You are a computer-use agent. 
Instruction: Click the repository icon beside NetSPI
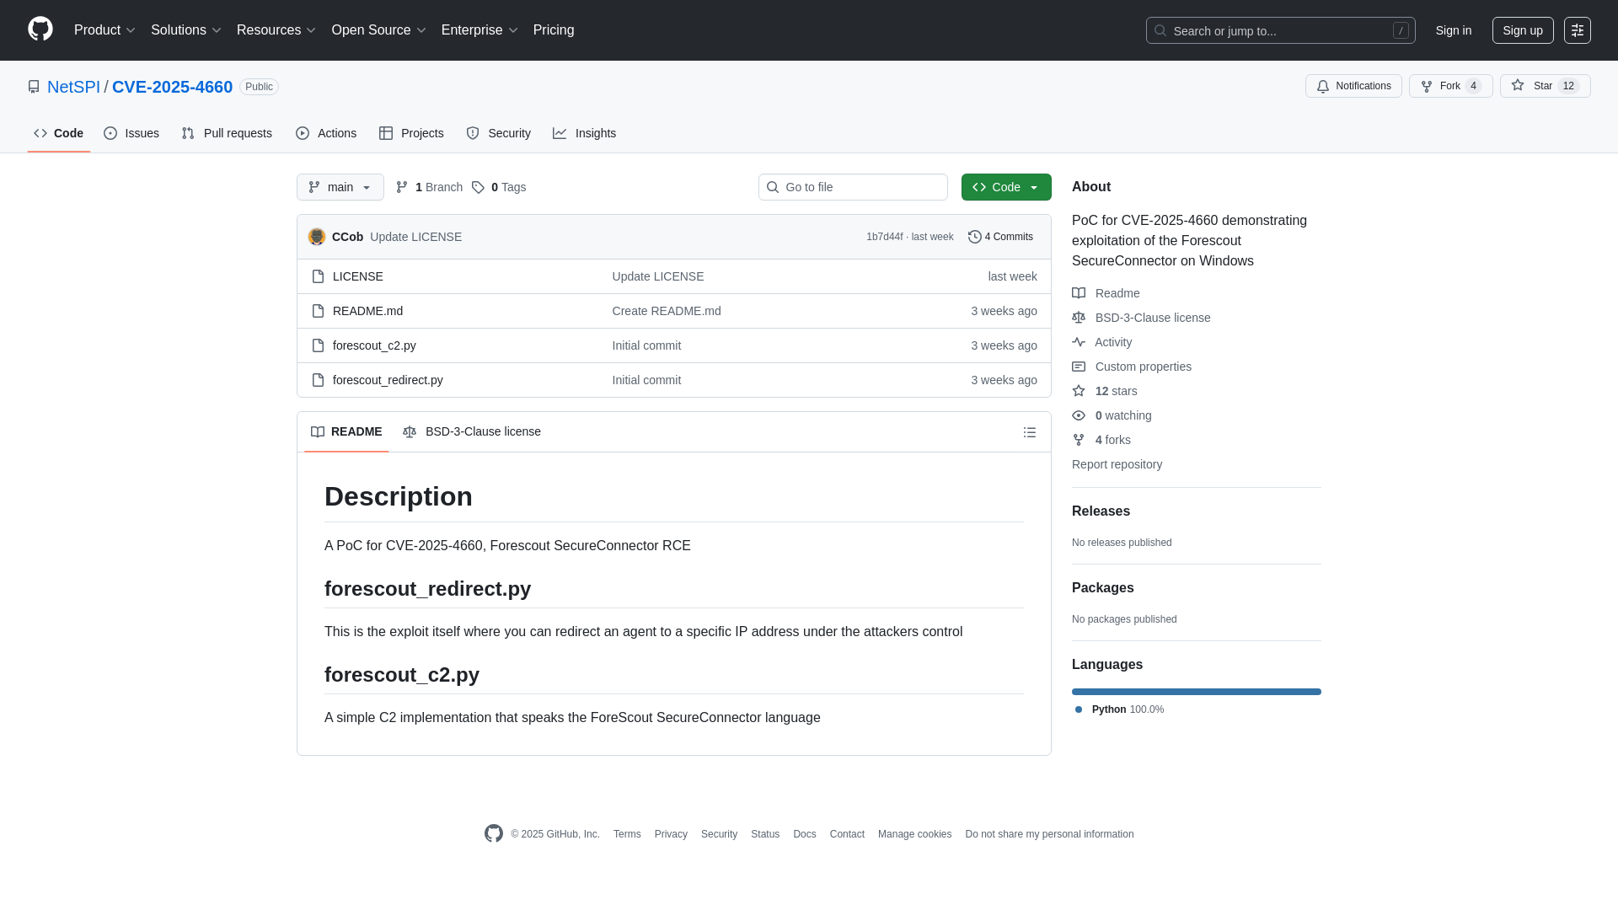click(34, 87)
